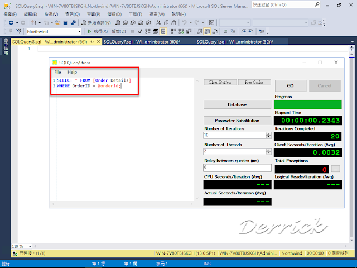Close the SQLQuery8.sql tab
This screenshot has width=357, height=268.
(x=99, y=42)
